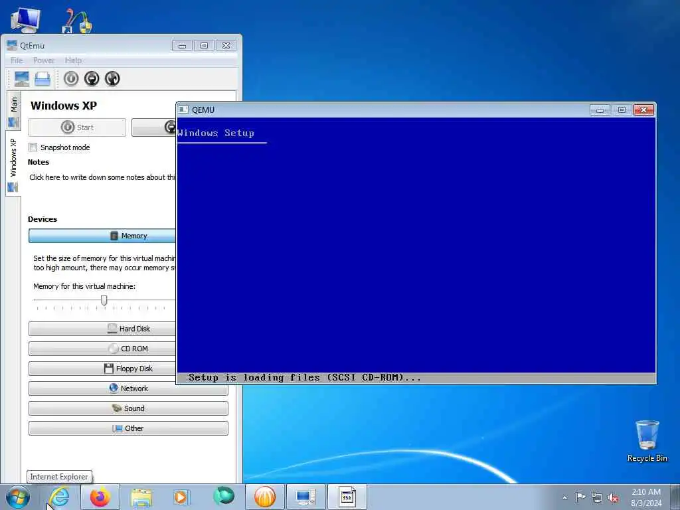Open Windows Explorer from the taskbar
Screen dimensions: 680x510
tap(142, 497)
